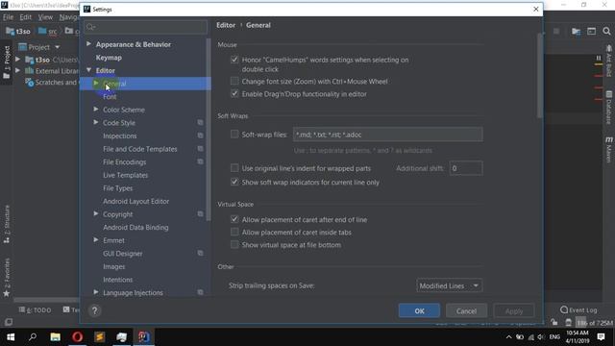Click project-level icon beside Code Style
The image size is (615, 346).
pyautogui.click(x=200, y=122)
